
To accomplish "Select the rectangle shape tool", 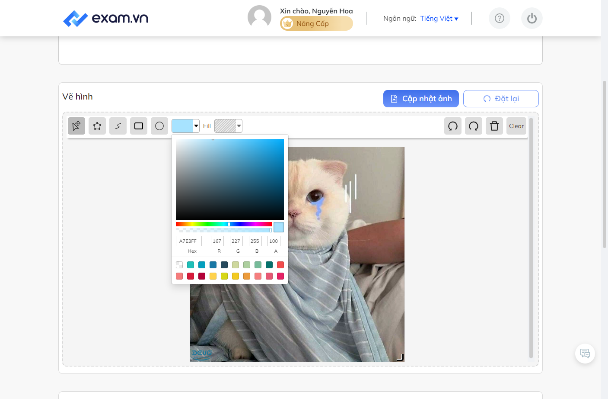I will click(x=139, y=126).
